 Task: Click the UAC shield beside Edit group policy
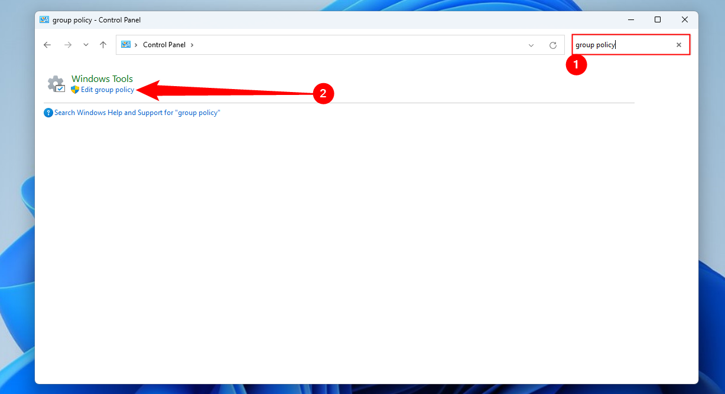tap(74, 89)
